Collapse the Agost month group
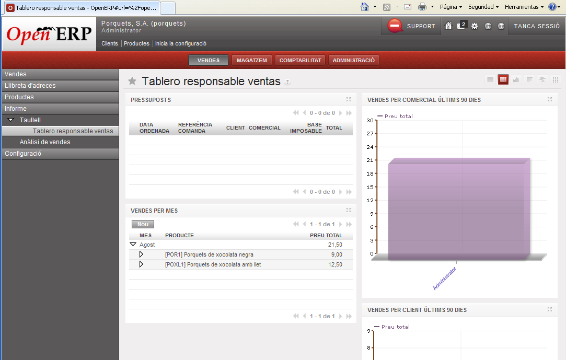The width and height of the screenshot is (566, 360). 133,245
